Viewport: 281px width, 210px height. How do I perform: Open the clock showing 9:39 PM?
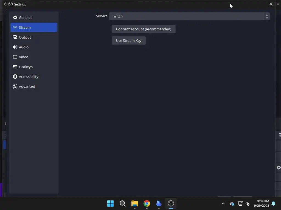pos(262,203)
